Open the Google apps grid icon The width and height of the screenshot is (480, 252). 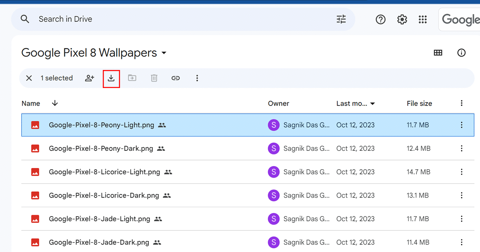(423, 19)
